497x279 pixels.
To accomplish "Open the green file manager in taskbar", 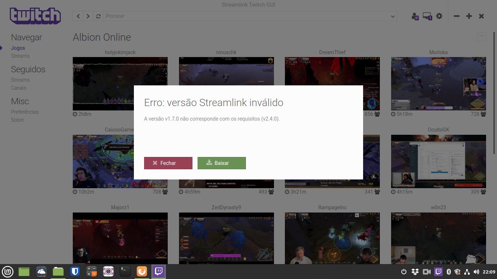I will [x=24, y=272].
